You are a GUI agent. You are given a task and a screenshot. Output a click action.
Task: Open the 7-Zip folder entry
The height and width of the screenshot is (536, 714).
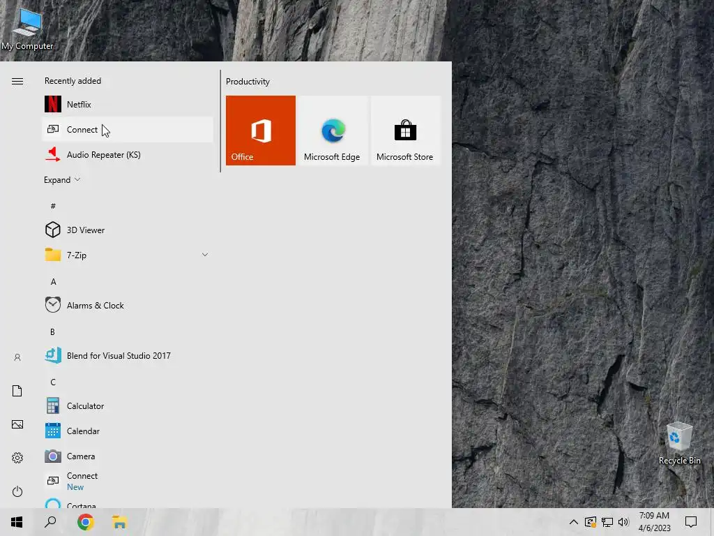[128, 255]
